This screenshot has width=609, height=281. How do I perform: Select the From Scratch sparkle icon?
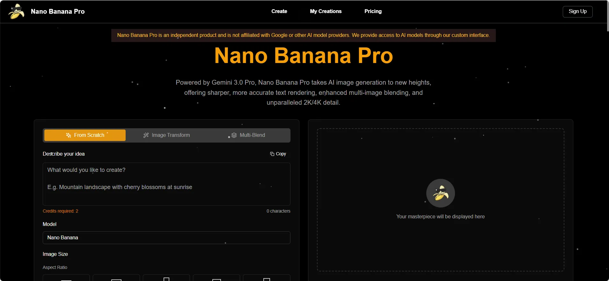[68, 135]
